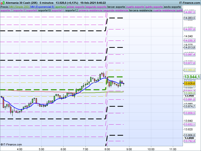Viewport: 201px width, 151px height.
Task: Click the tercera resistencia legend label
Action: click(x=141, y=10)
